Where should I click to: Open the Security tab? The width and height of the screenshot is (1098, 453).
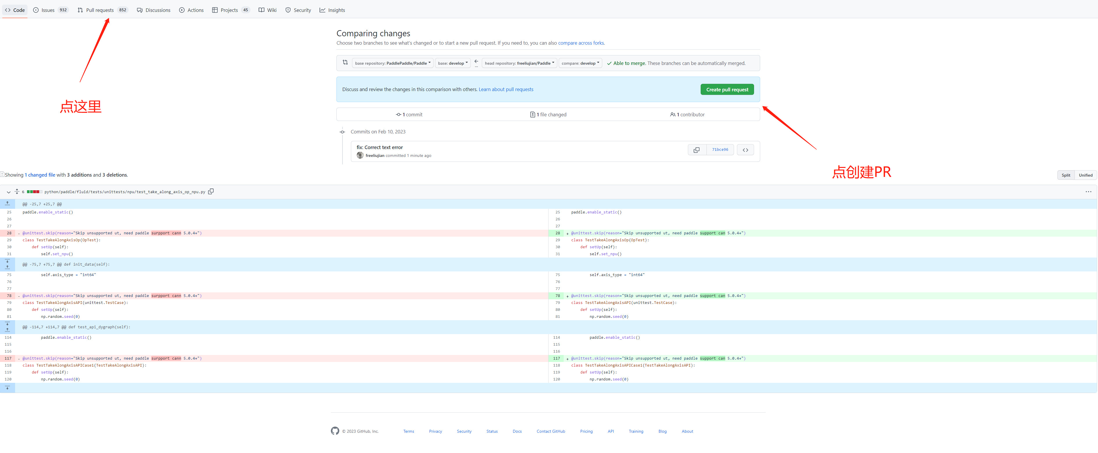click(298, 10)
